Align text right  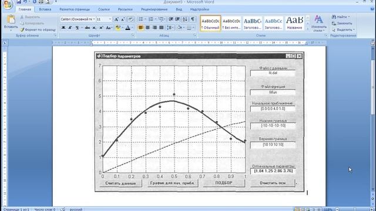155,28
